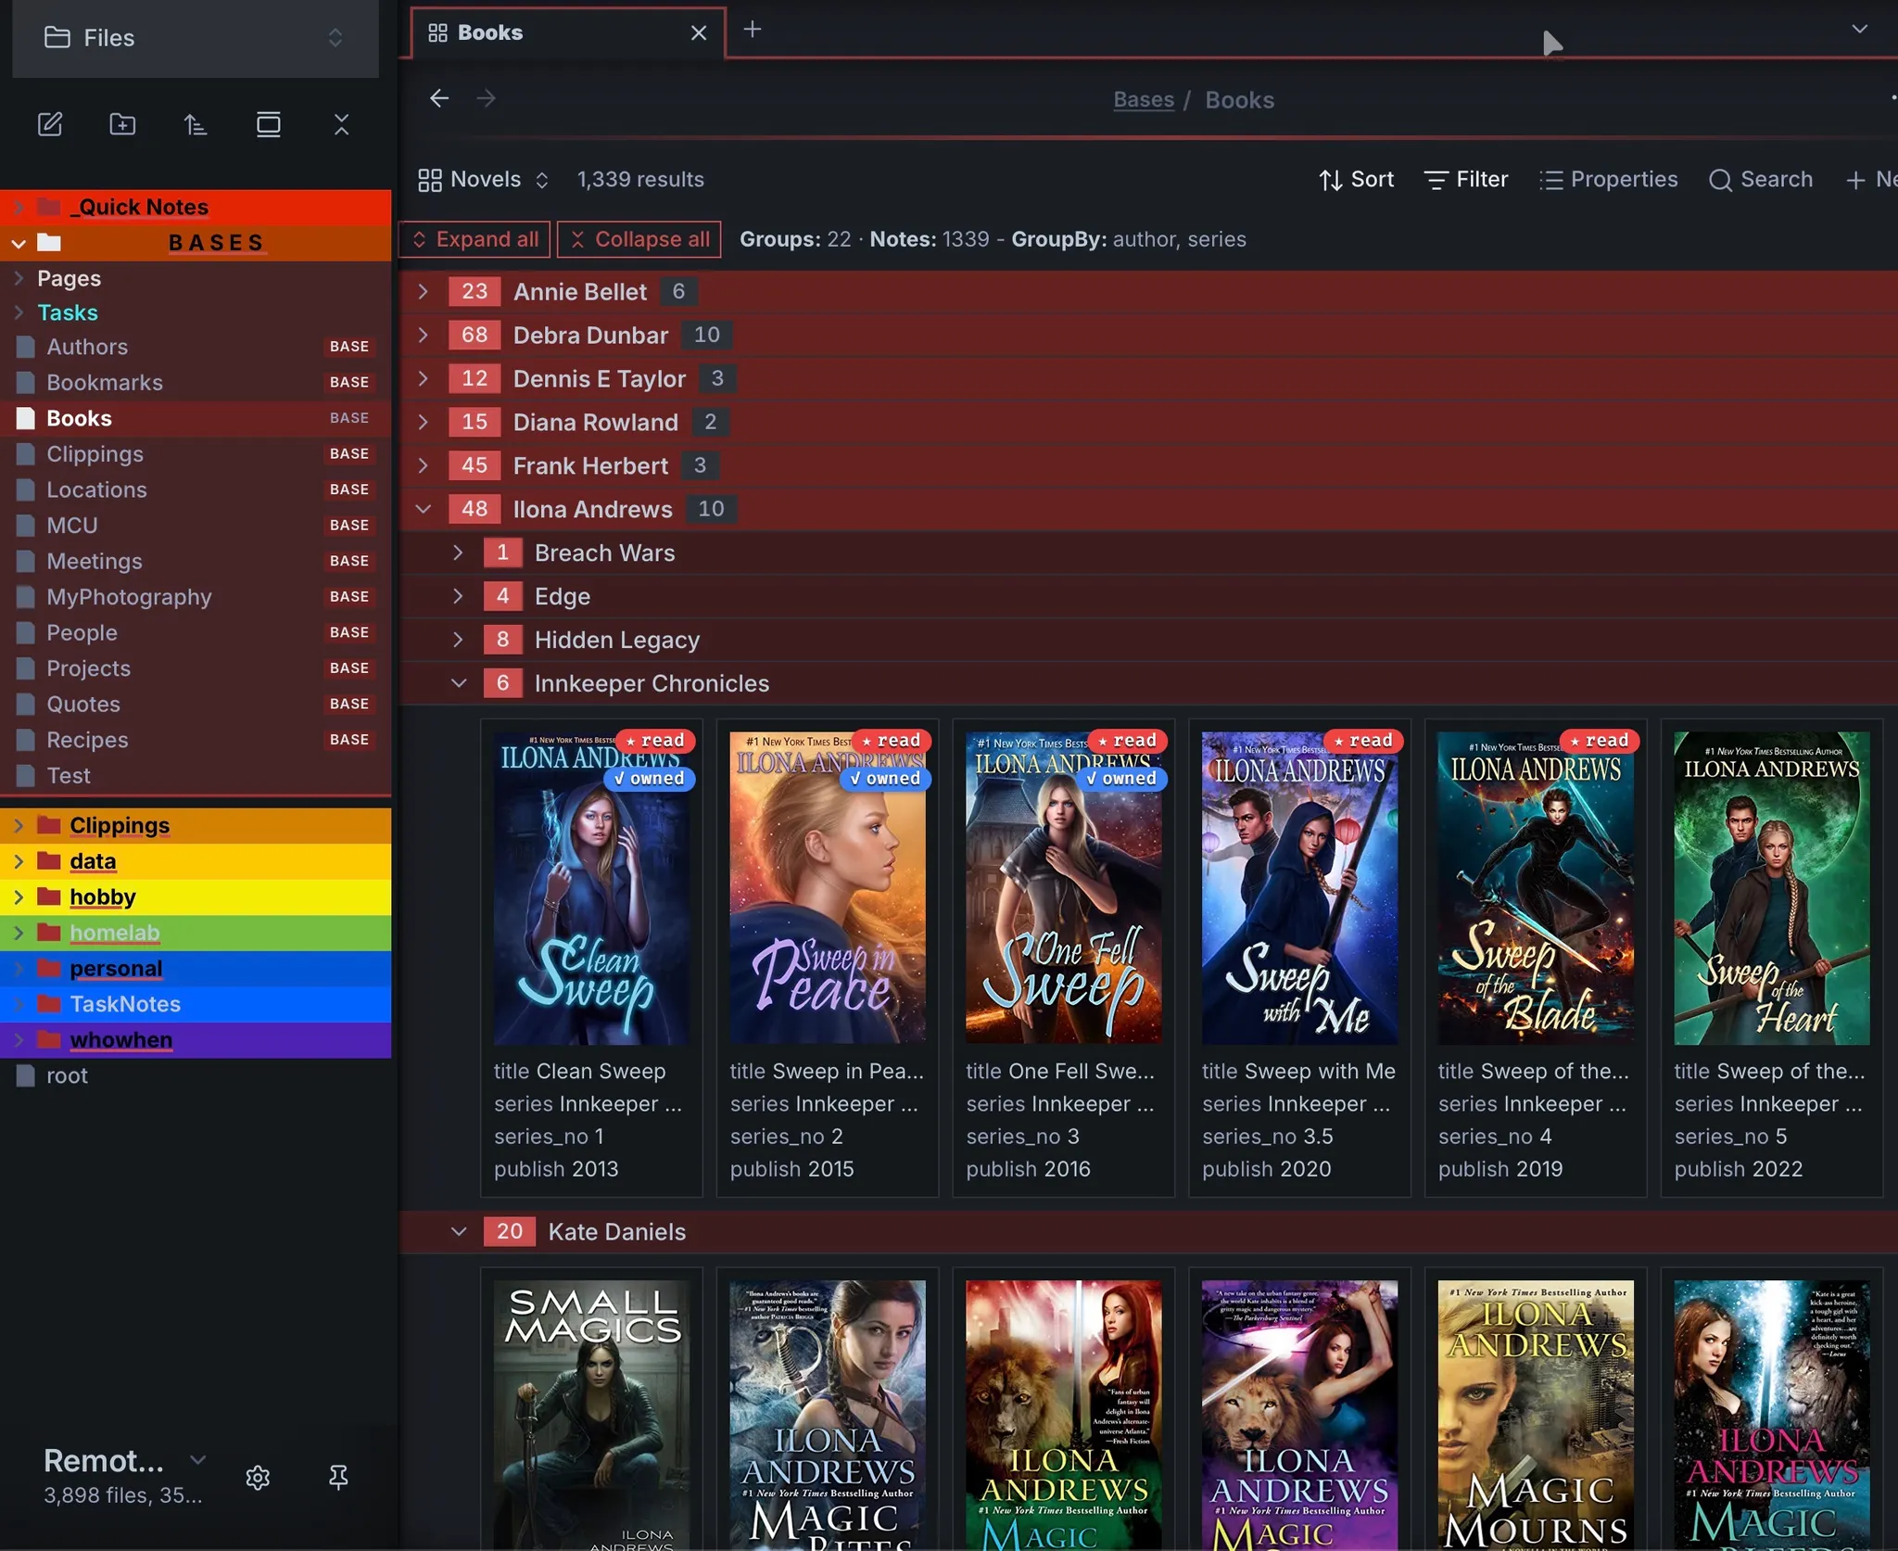Click the auto-reveal current file icon
The height and width of the screenshot is (1551, 1898).
click(x=269, y=124)
